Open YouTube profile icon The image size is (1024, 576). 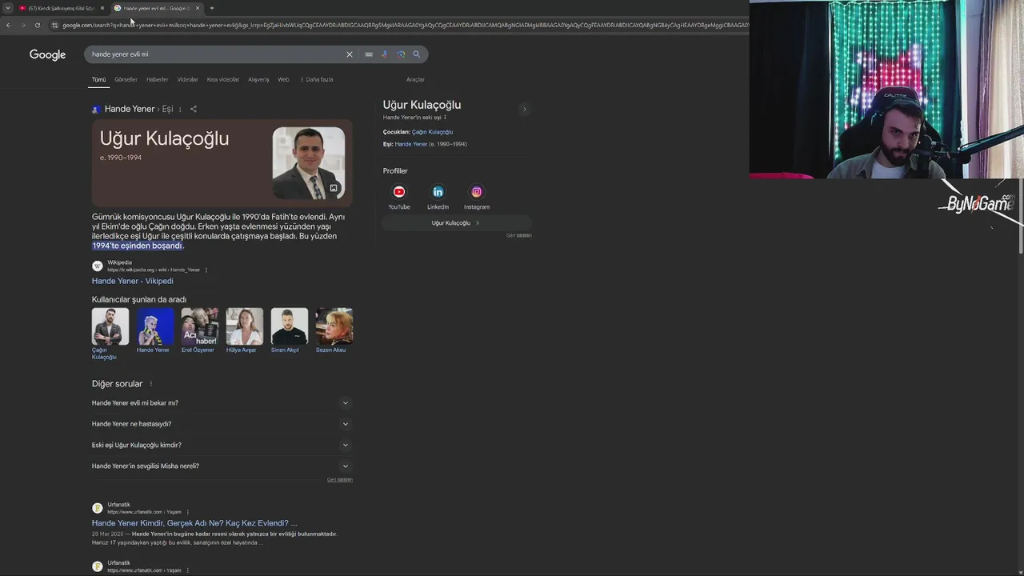399,192
